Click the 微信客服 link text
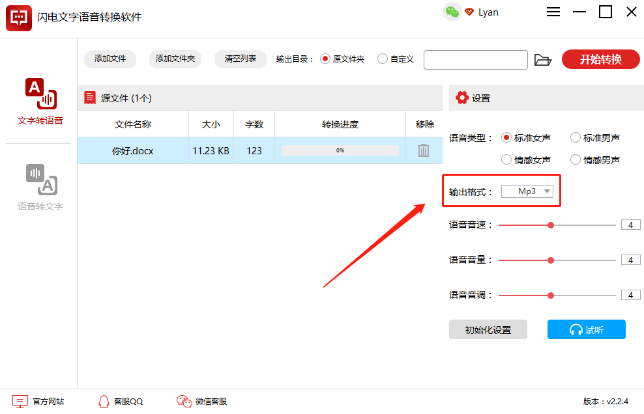This screenshot has height=414, width=644. [x=211, y=401]
